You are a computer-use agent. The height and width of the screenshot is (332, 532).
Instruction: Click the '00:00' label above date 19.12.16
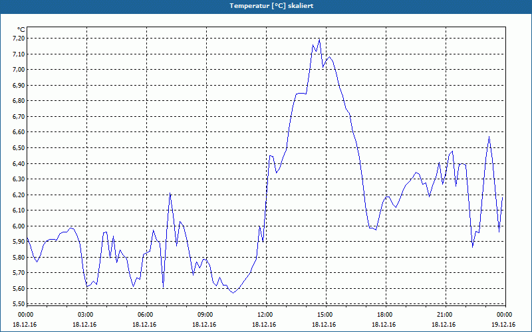[x=505, y=315]
